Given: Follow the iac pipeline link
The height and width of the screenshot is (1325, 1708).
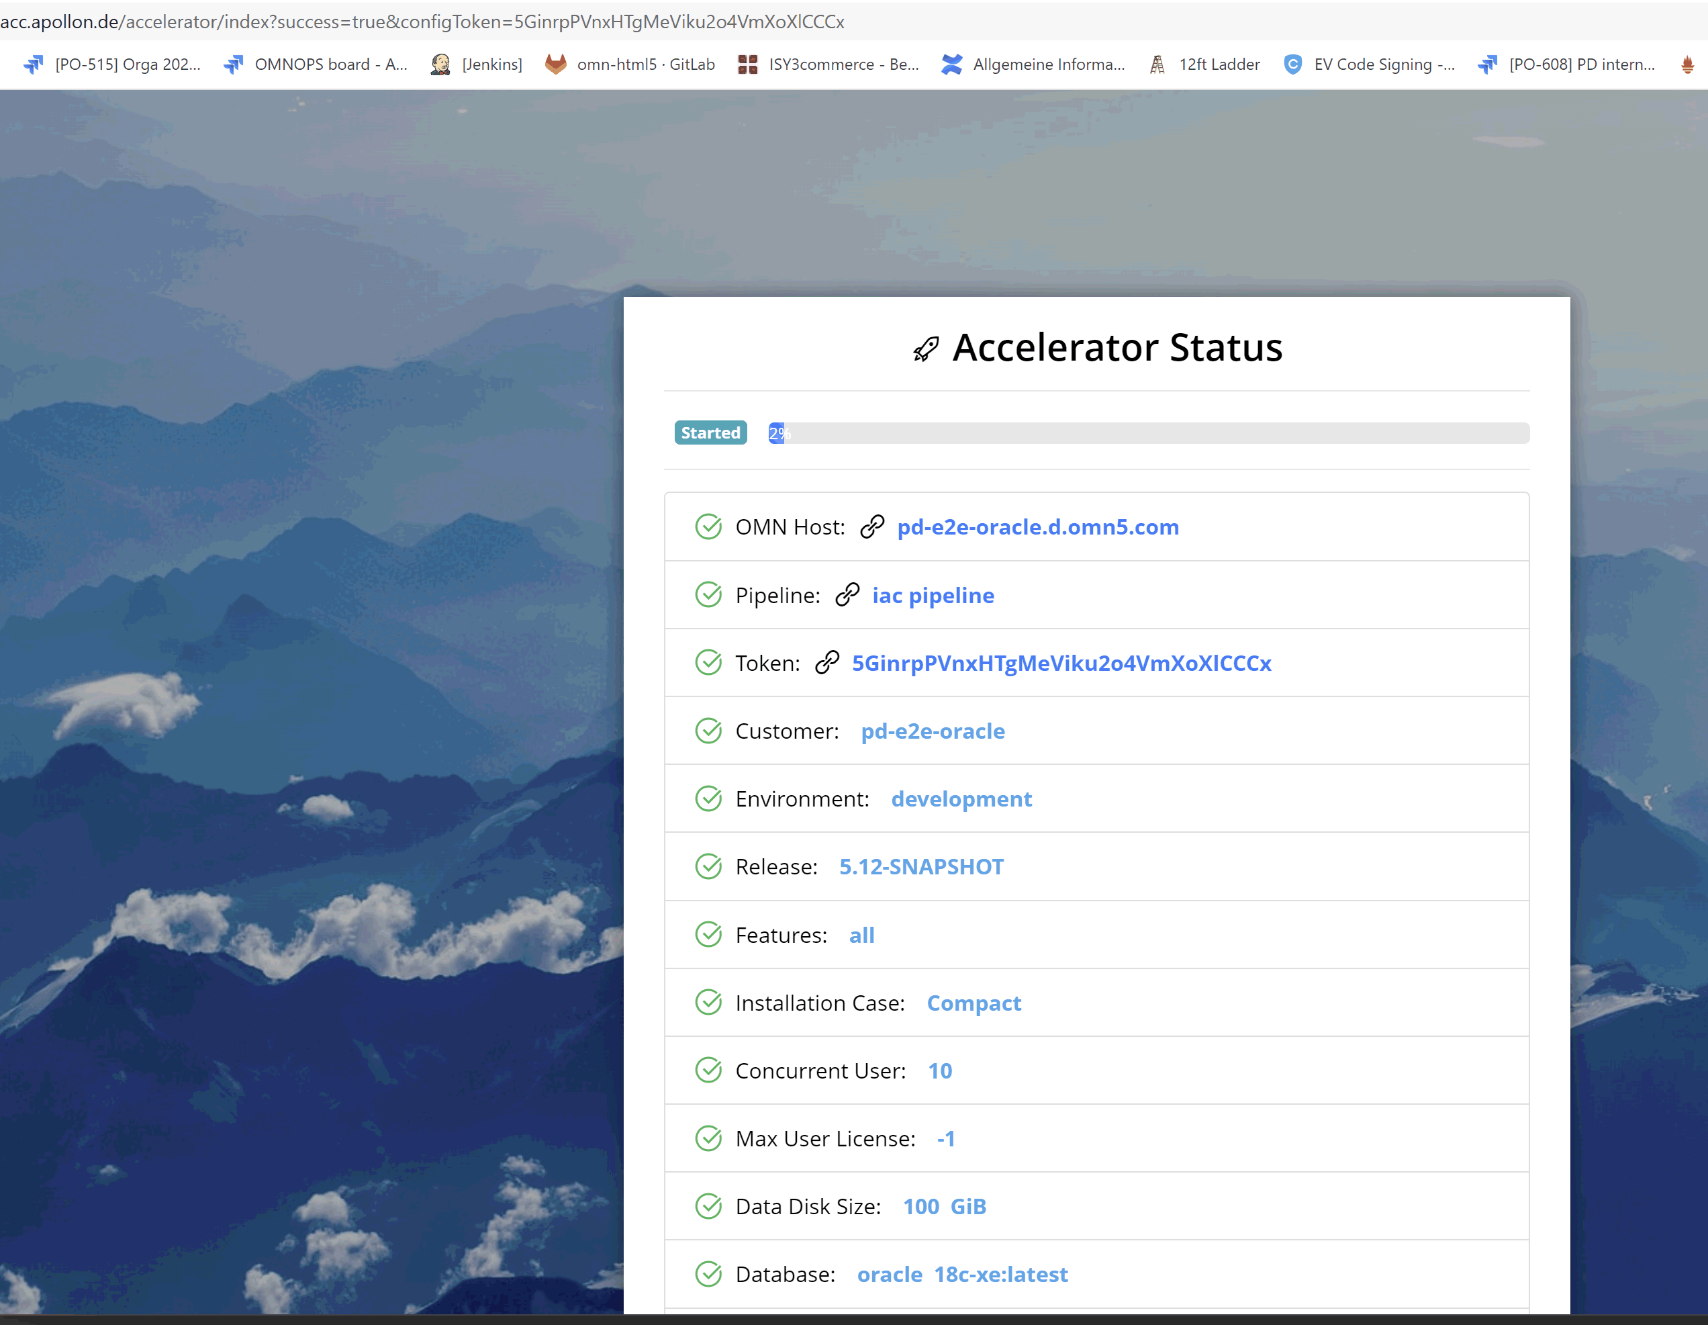Looking at the screenshot, I should tap(933, 595).
